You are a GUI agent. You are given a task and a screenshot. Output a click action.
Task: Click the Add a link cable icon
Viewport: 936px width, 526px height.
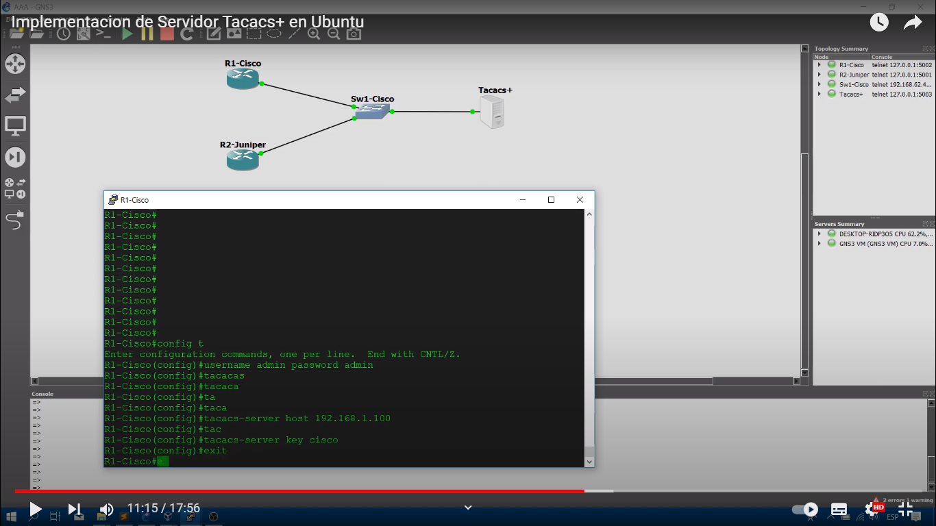point(15,220)
